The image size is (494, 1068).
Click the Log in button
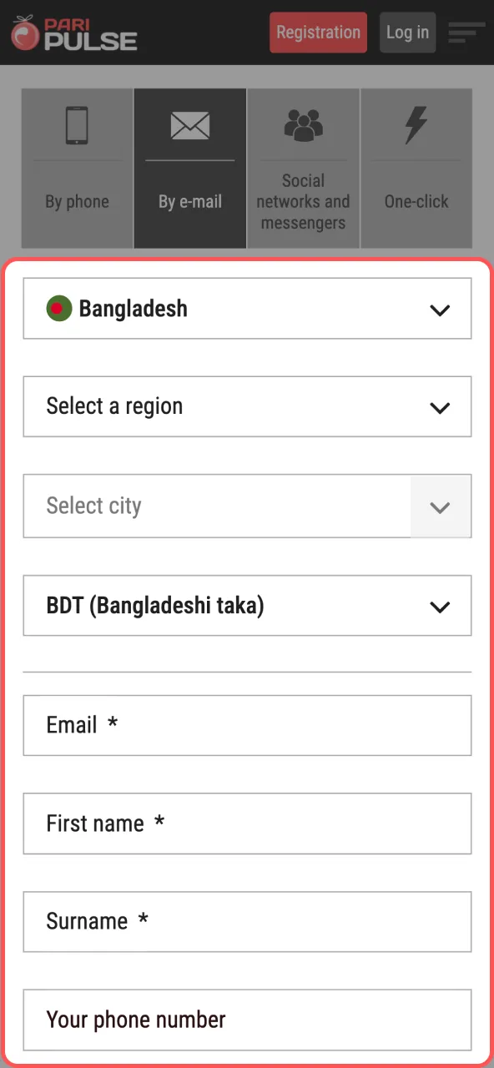(407, 33)
